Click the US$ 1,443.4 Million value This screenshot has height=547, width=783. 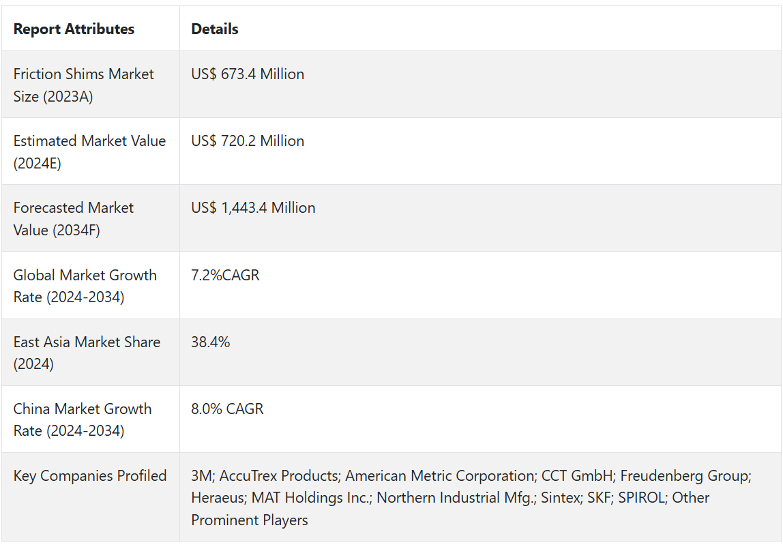click(253, 208)
